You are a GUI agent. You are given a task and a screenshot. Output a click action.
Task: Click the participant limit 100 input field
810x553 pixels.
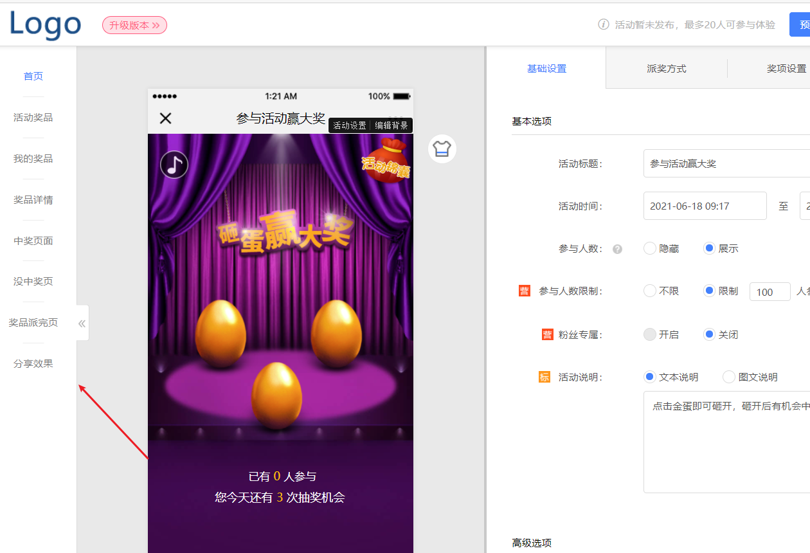(770, 291)
